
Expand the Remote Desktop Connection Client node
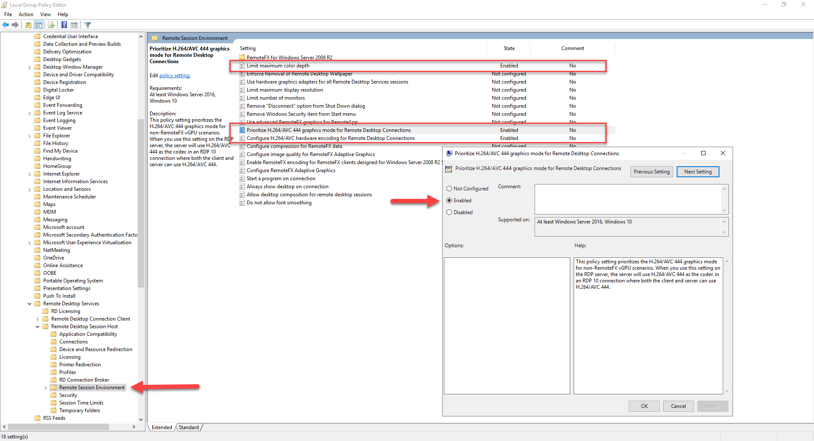pyautogui.click(x=37, y=319)
